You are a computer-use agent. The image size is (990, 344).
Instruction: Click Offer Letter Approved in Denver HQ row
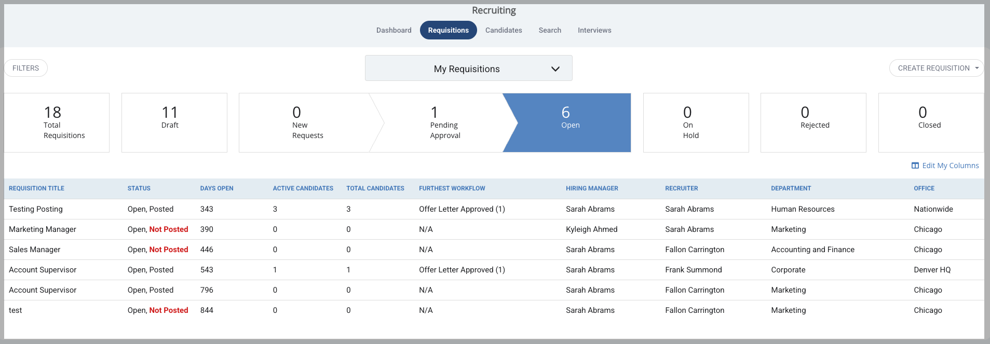[462, 270]
